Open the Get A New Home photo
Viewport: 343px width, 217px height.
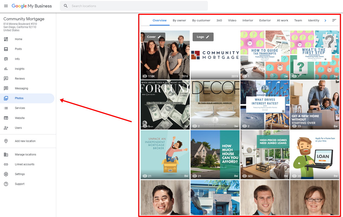pyautogui.click(x=315, y=105)
